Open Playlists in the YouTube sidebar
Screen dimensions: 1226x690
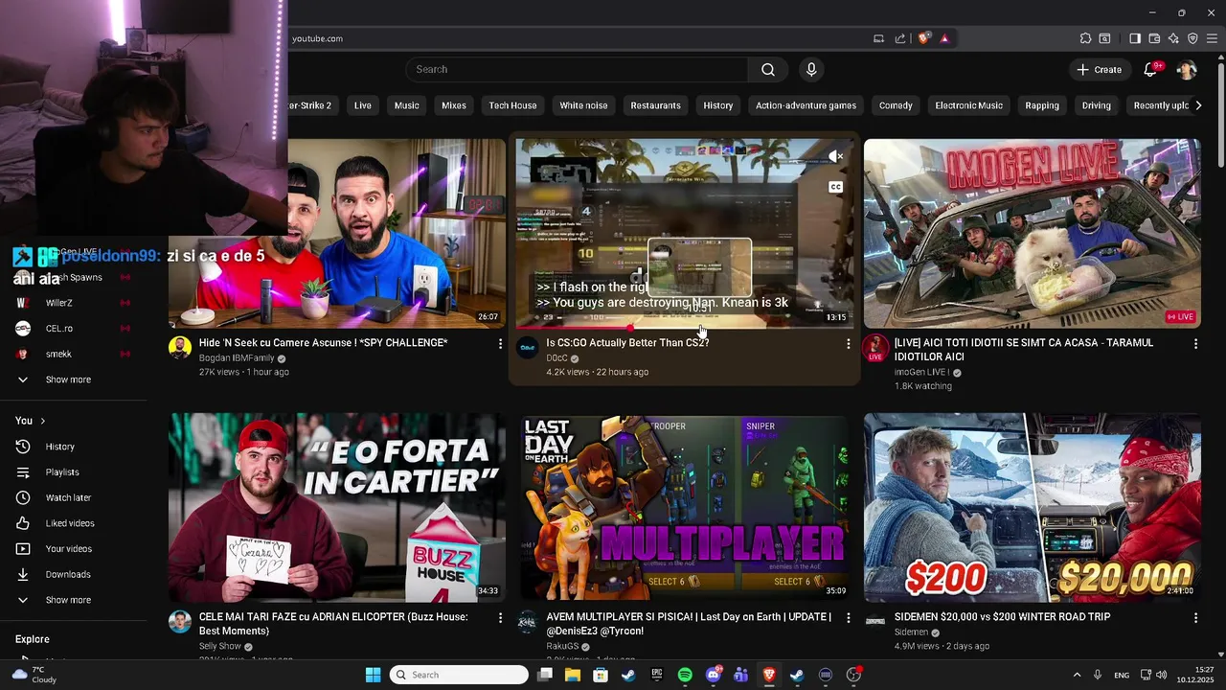coord(62,472)
